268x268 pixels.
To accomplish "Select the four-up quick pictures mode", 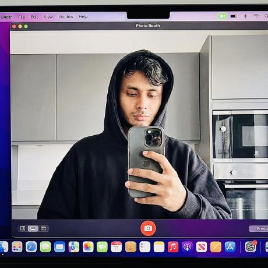I will pos(23,228).
